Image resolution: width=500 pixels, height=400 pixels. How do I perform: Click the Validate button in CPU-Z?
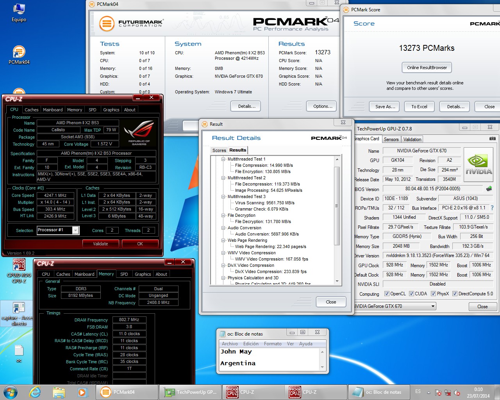coord(100,244)
